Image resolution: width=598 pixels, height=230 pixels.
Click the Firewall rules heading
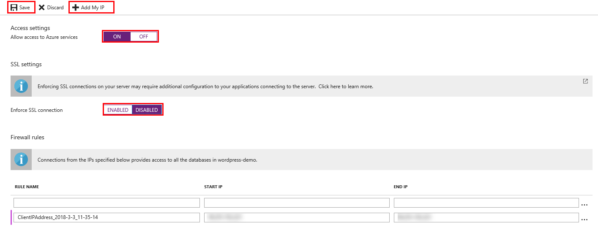click(x=27, y=137)
